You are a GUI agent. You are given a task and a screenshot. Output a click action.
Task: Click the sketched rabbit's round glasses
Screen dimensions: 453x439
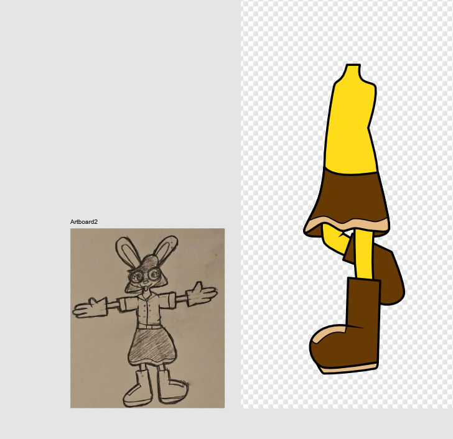coord(145,274)
